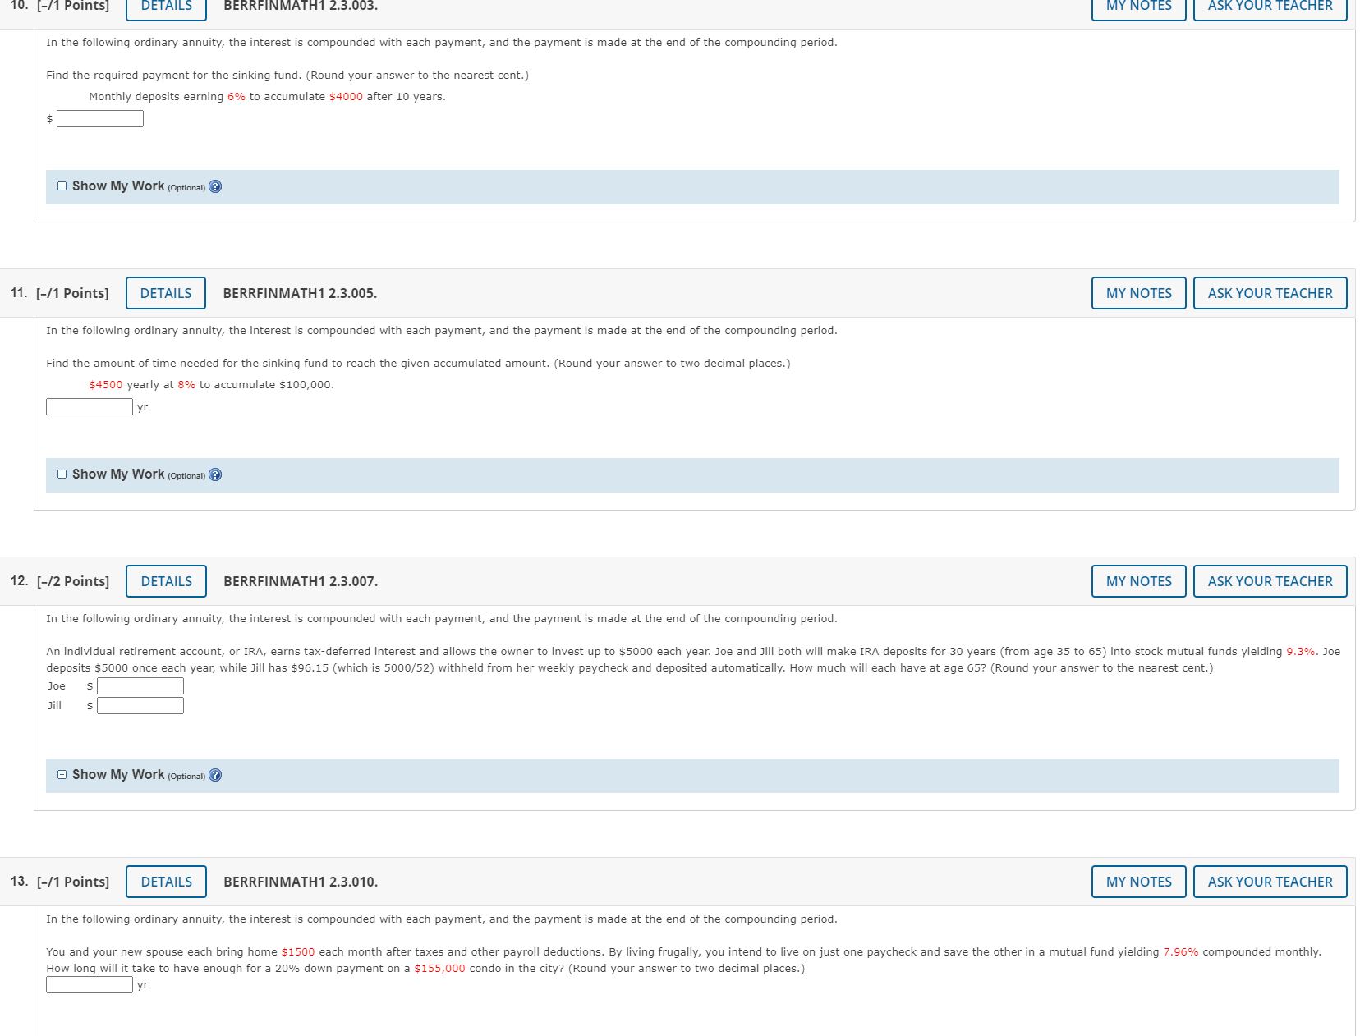
Task: Open DETAILS for question 13
Action: 167,882
